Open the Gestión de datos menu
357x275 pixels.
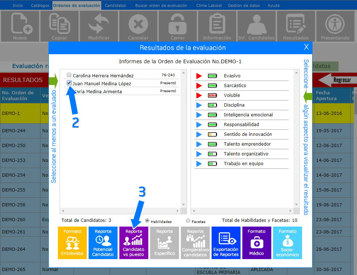244,5
